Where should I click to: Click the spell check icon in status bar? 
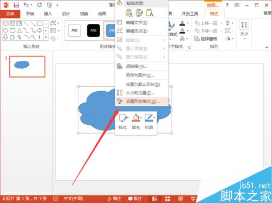(x=56, y=199)
